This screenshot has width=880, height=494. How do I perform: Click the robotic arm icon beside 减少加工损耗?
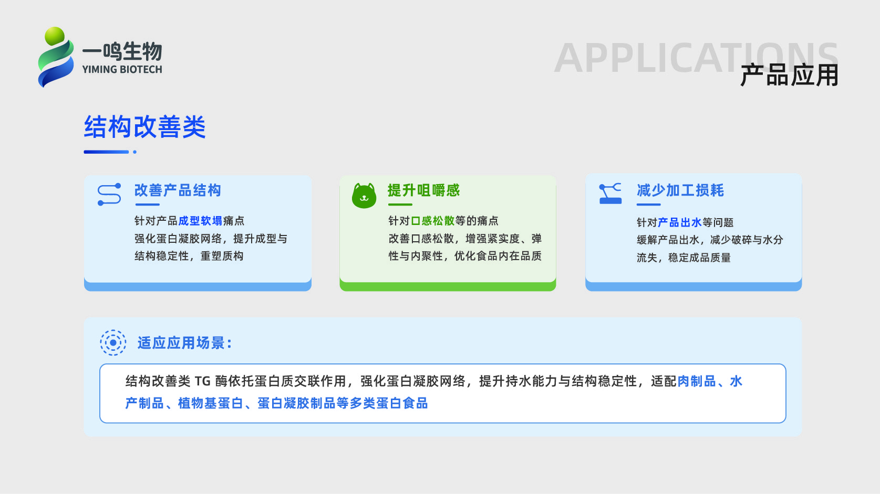[x=610, y=194]
